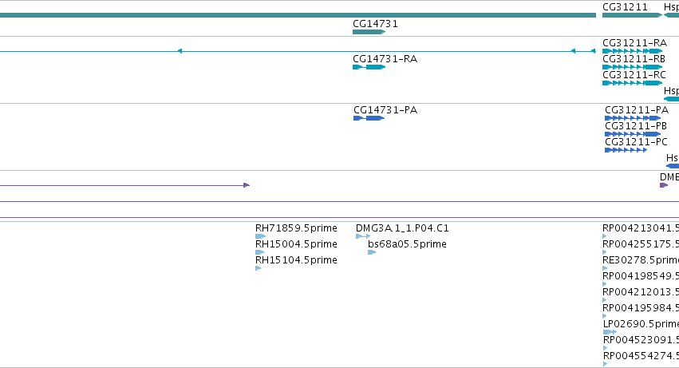The image size is (679, 368).
Task: Select the CG14731-PA protein feature
Action: 369,118
